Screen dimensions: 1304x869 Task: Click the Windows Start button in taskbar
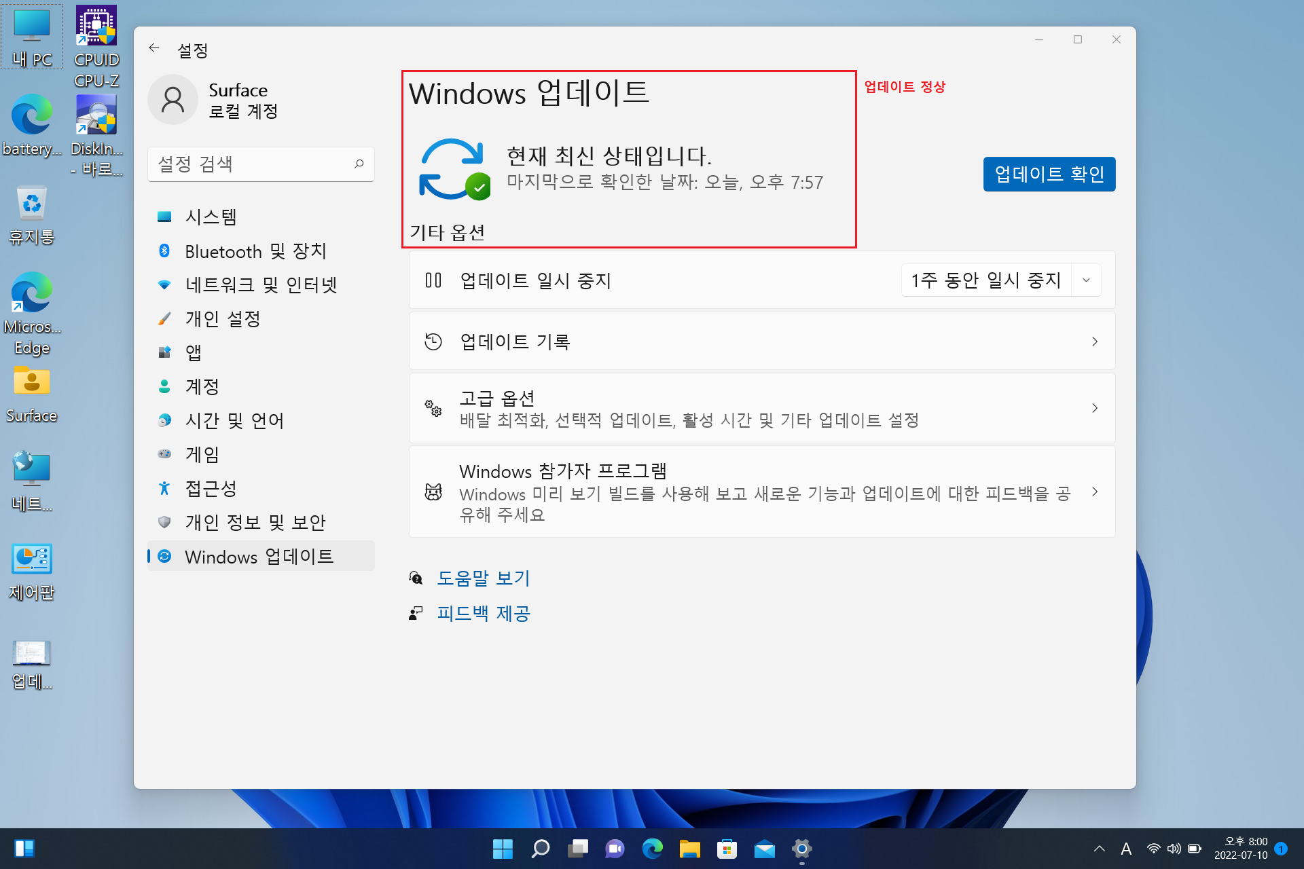coord(503,849)
